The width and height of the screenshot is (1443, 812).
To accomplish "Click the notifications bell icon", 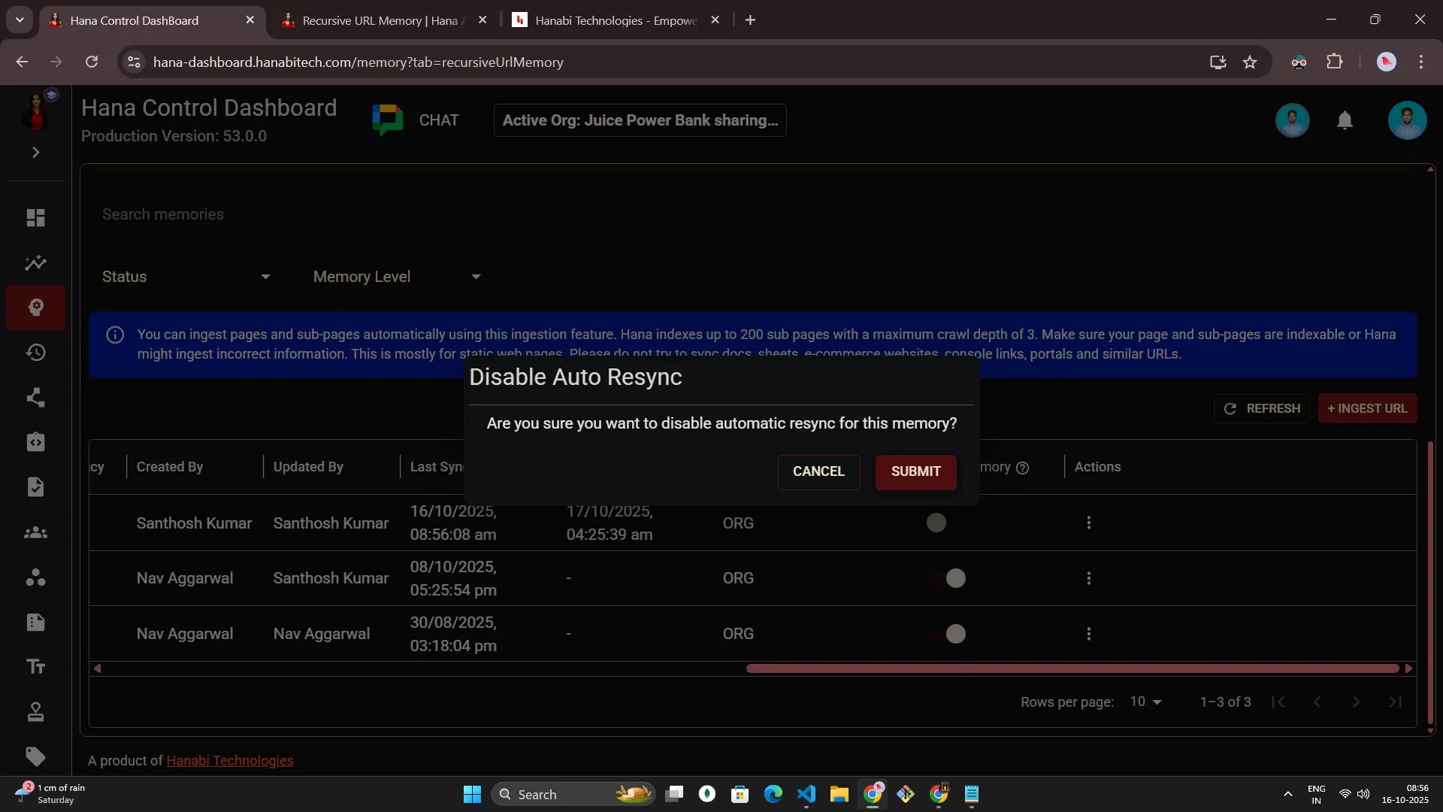I will pos(1345,120).
